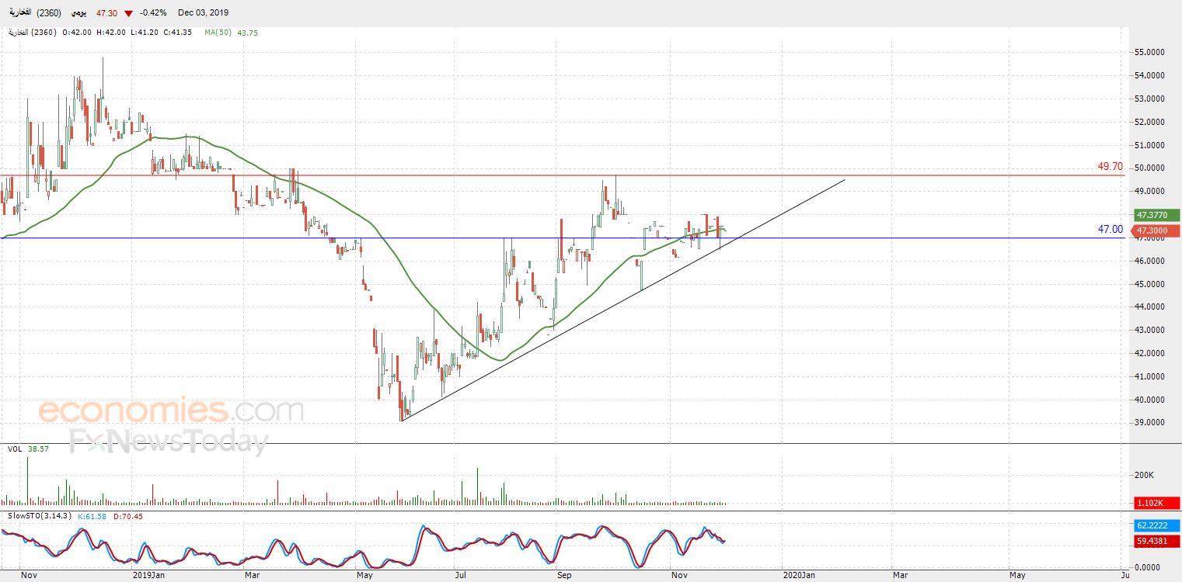The height and width of the screenshot is (582, 1182).
Task: Click the C:41.35 close value
Action: 178,33
